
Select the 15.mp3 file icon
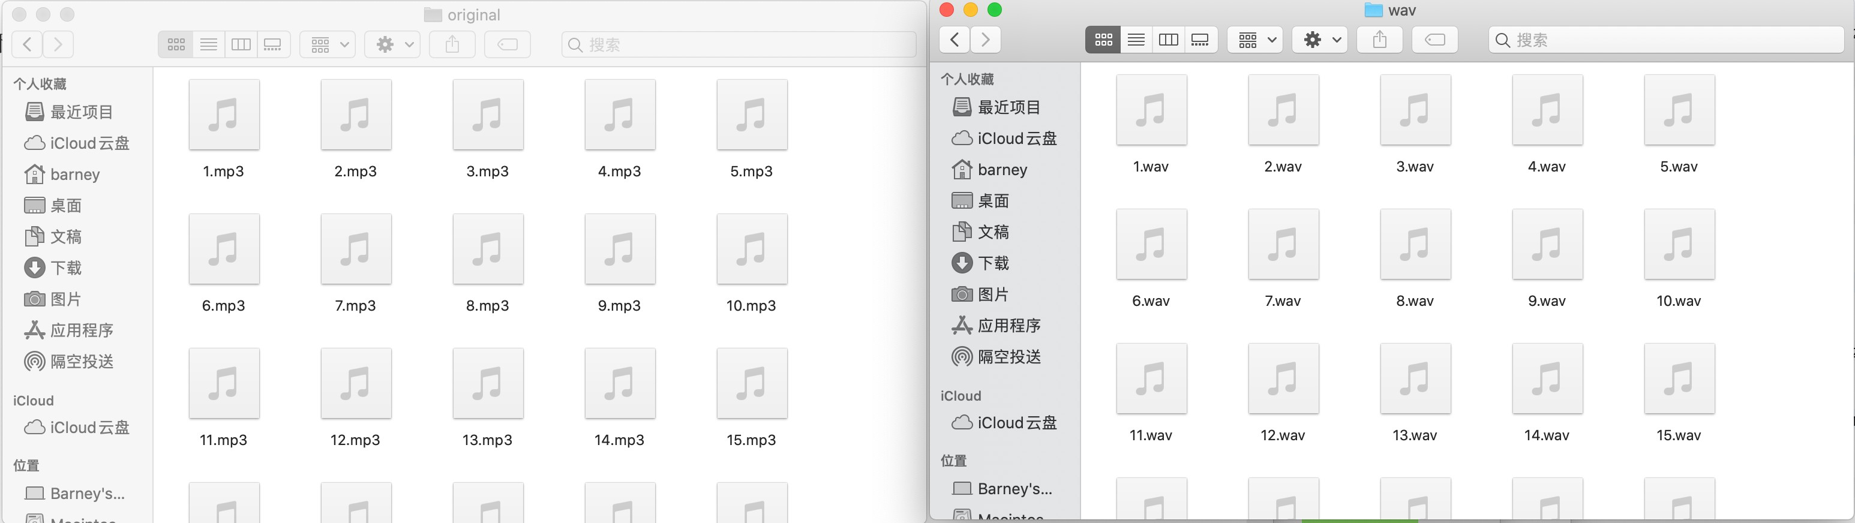click(x=752, y=383)
